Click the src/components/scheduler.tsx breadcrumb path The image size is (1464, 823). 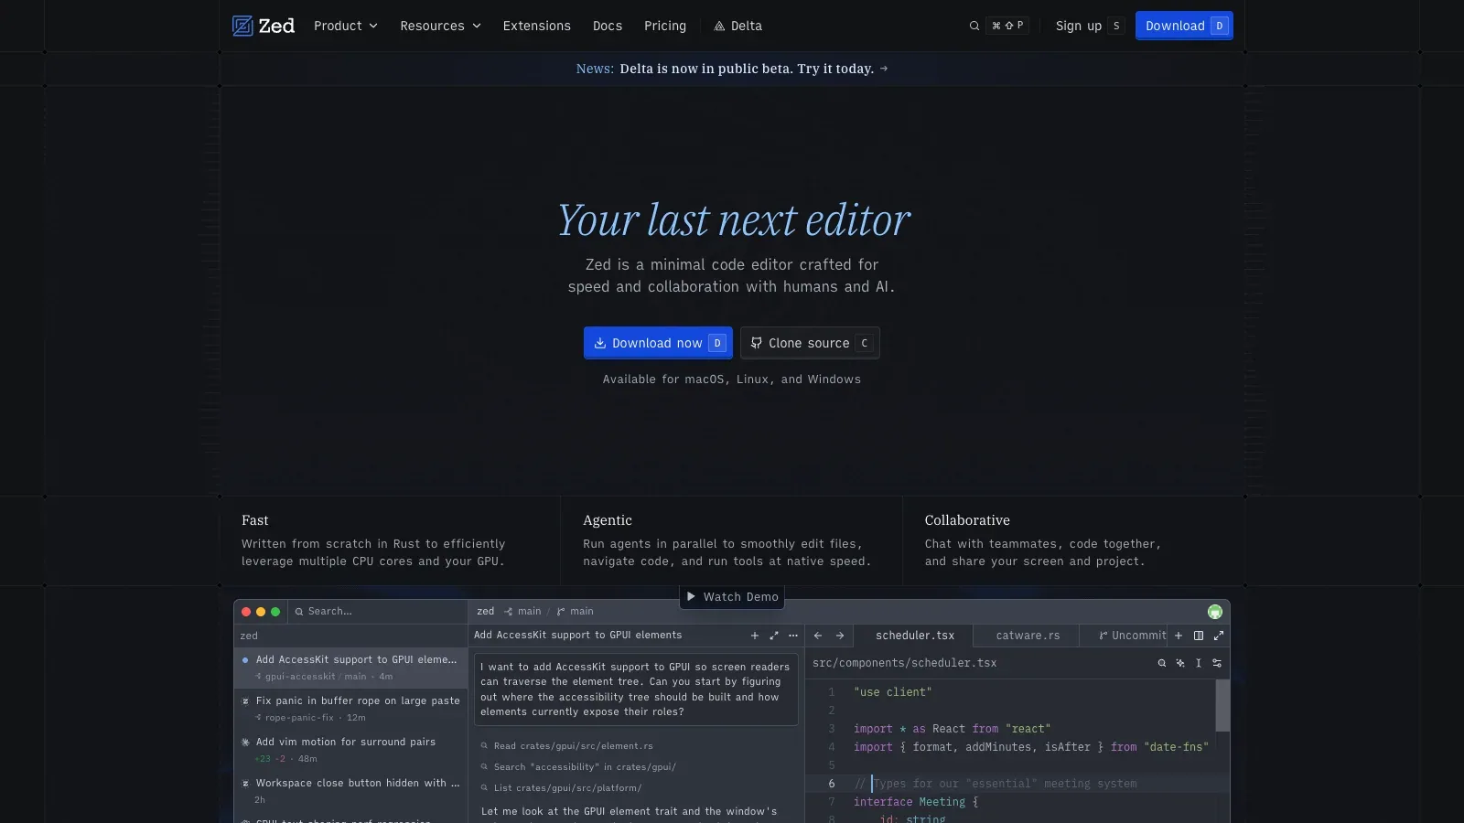pyautogui.click(x=905, y=663)
